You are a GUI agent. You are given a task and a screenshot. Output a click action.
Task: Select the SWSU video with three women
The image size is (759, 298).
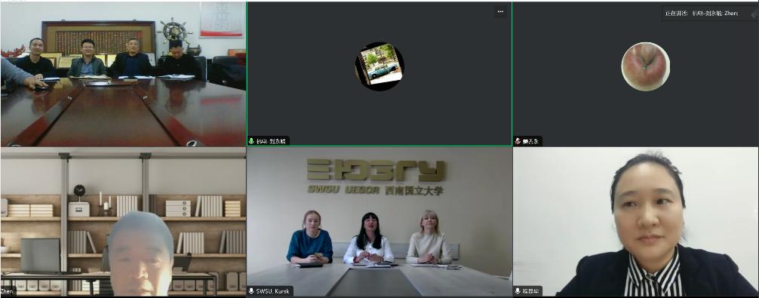pos(379,222)
